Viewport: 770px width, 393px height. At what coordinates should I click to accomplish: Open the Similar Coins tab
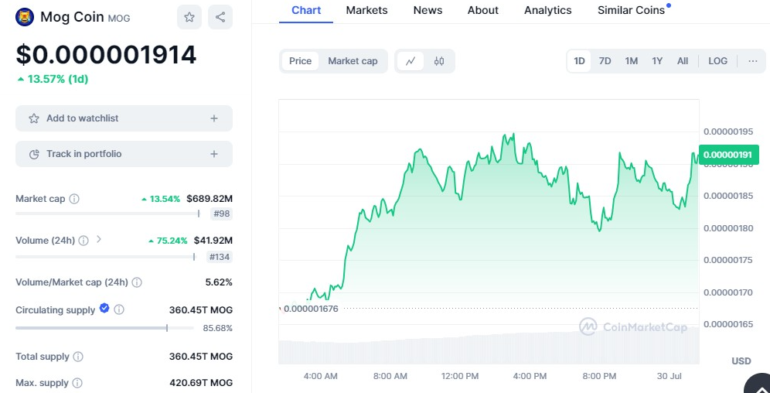[x=631, y=10]
